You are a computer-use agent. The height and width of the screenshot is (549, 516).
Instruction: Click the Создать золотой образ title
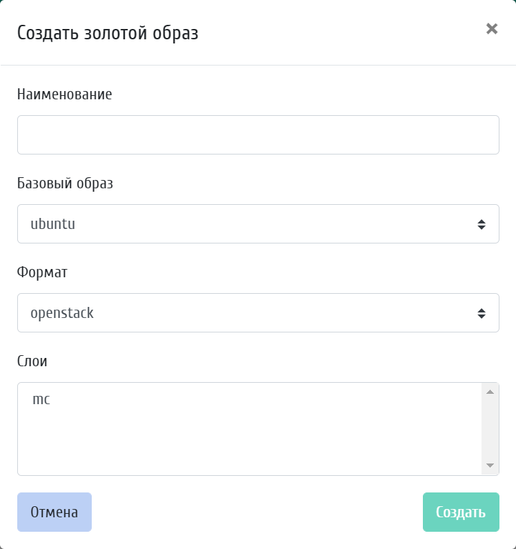(x=108, y=33)
